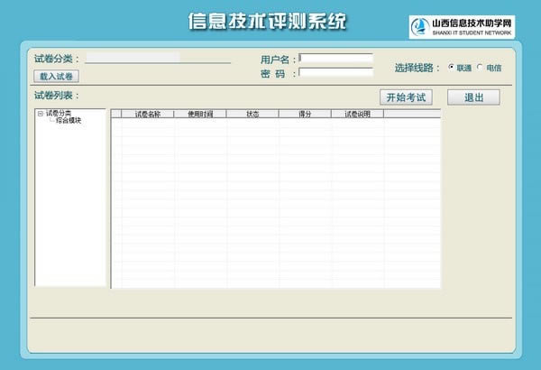Click into the 密码 input field

[335, 73]
